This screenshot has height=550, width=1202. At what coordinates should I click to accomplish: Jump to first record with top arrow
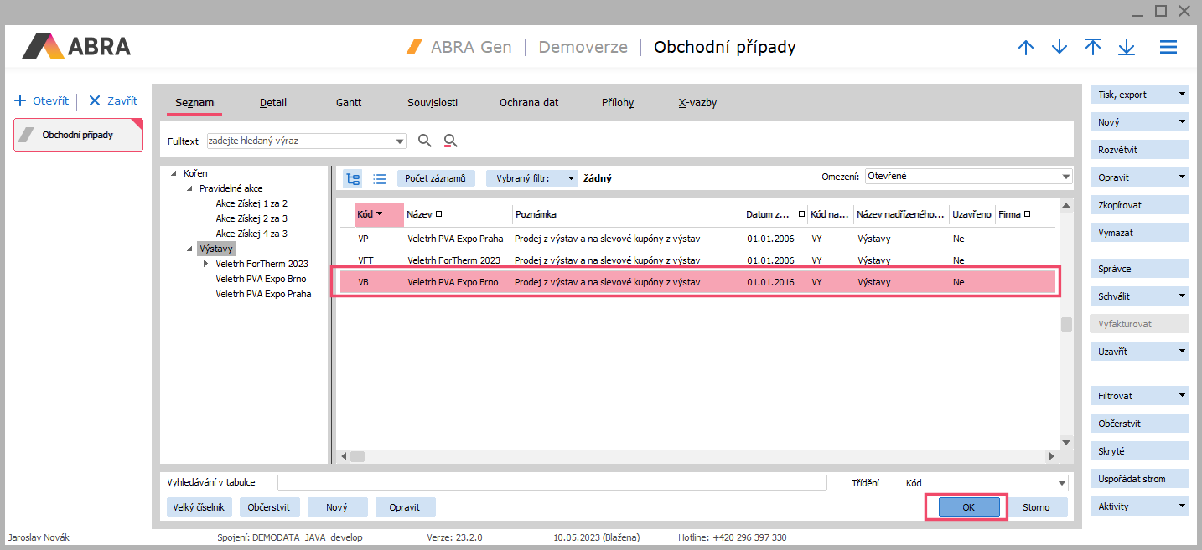coord(1092,48)
